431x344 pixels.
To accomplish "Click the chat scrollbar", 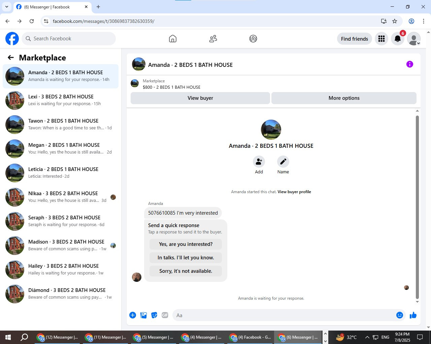I will (x=417, y=207).
